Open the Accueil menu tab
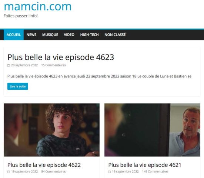This screenshot has width=204, height=178. click(14, 34)
